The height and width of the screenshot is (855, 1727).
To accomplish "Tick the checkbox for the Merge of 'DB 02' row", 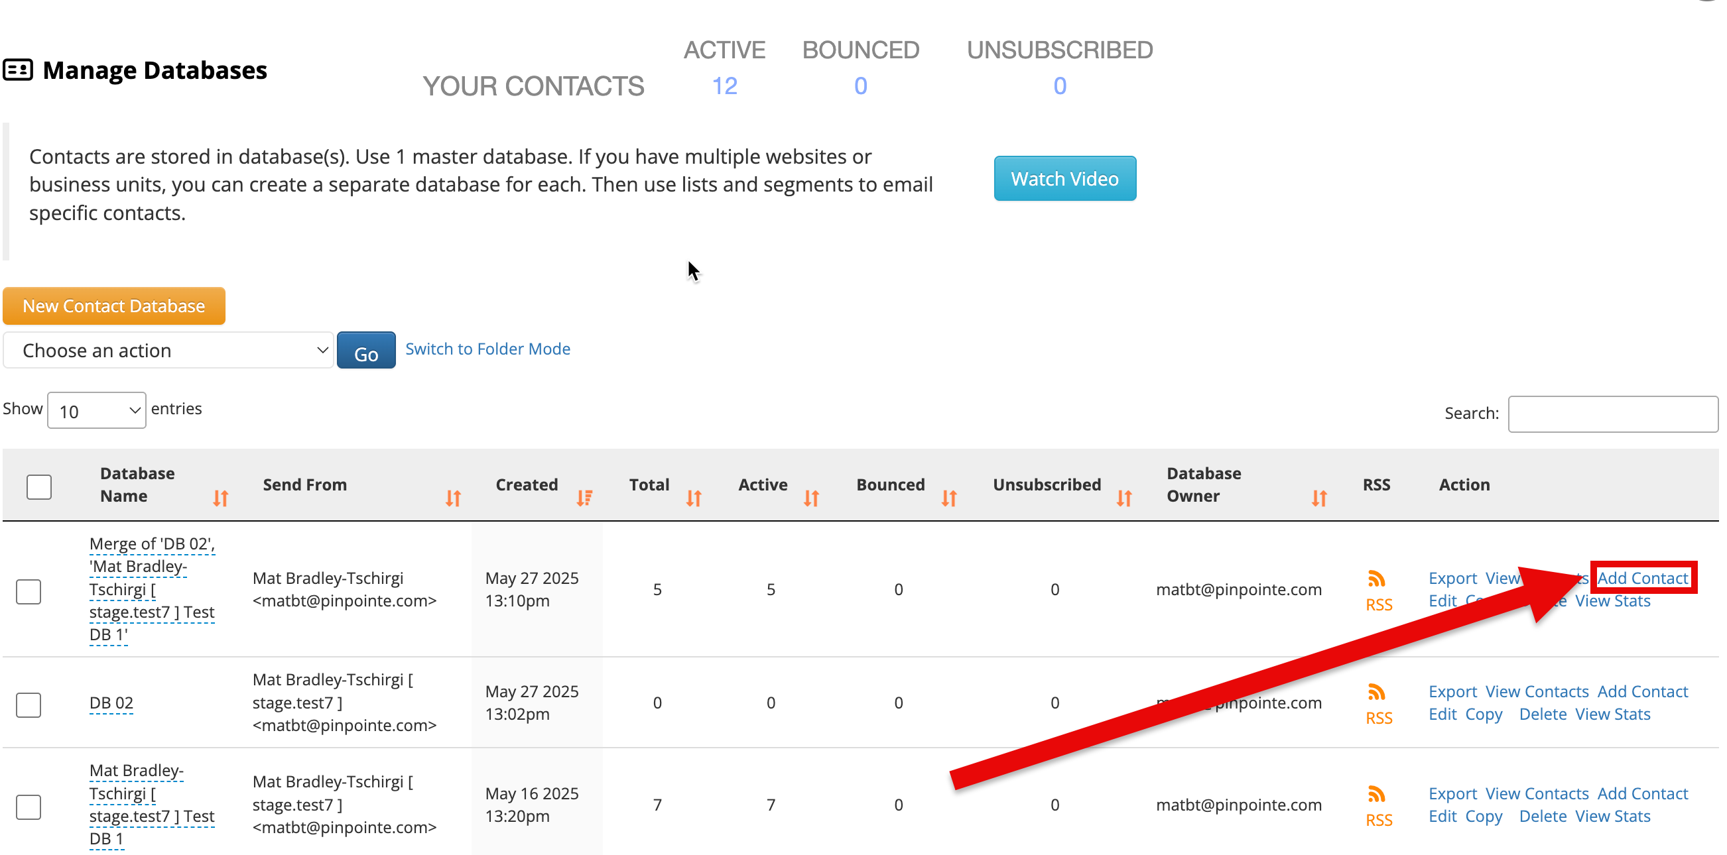I will pos(29,591).
